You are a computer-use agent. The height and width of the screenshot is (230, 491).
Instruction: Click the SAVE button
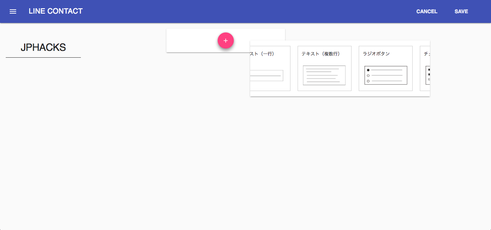tap(461, 11)
